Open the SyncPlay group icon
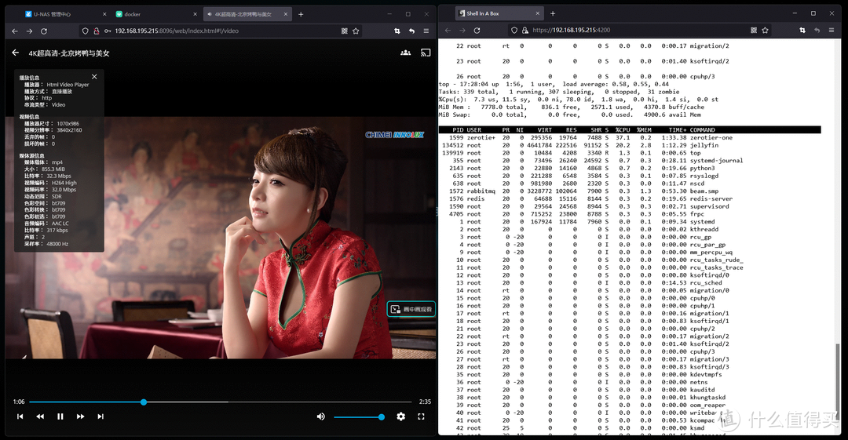The height and width of the screenshot is (440, 848). [x=405, y=53]
